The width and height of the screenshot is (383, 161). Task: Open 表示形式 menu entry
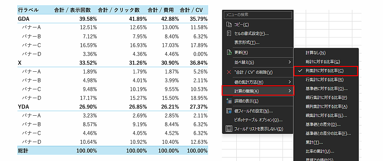[x=247, y=43]
